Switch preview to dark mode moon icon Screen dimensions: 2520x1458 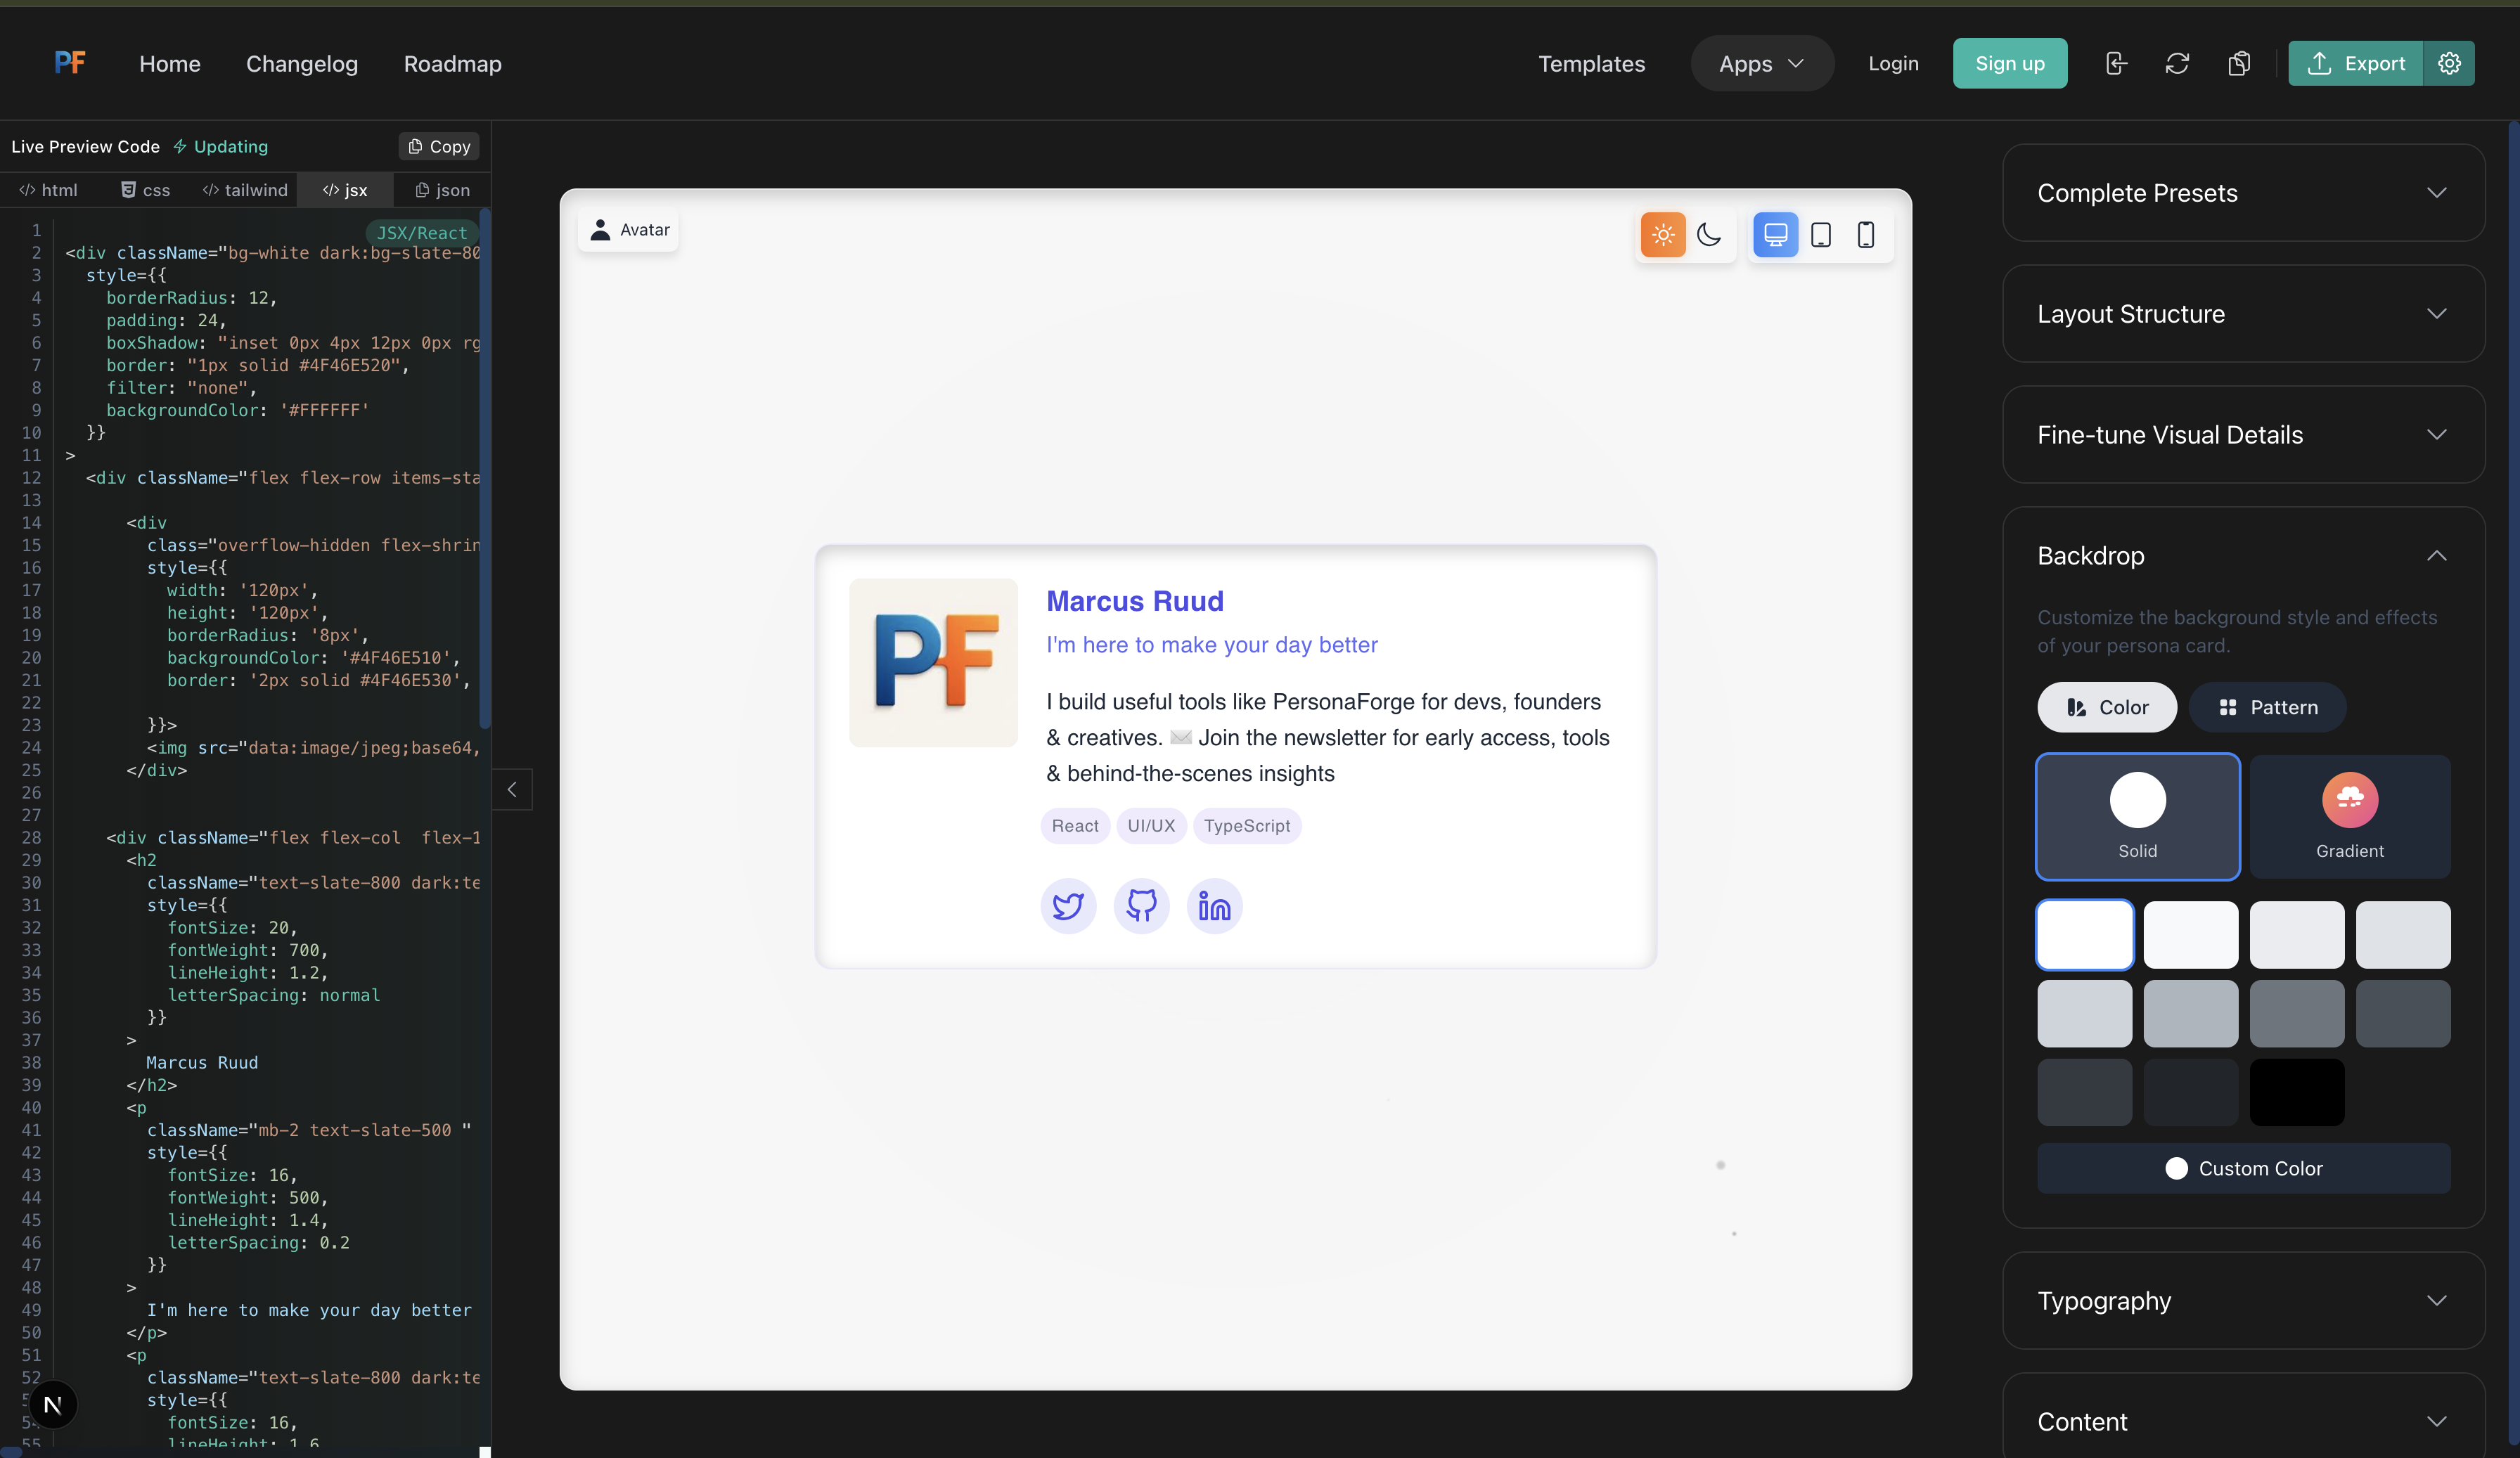(1709, 235)
